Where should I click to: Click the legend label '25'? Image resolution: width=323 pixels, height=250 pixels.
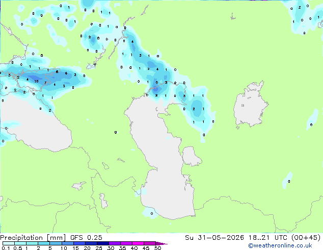click(99, 248)
